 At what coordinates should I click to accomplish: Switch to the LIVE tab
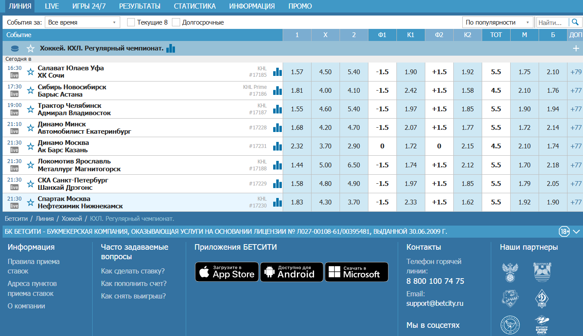(52, 6)
